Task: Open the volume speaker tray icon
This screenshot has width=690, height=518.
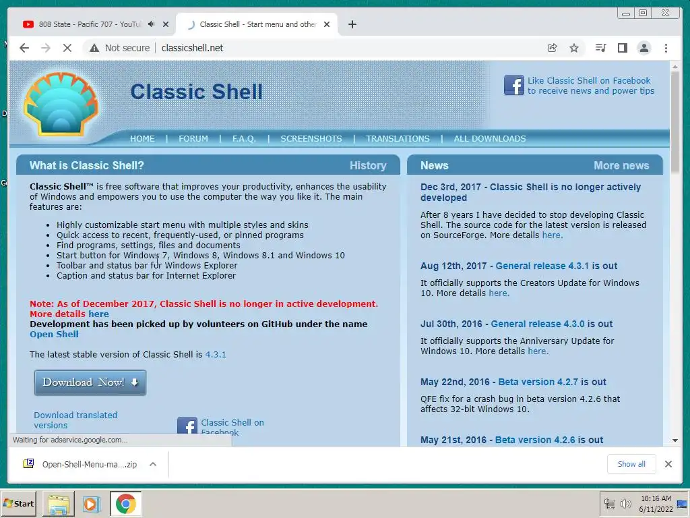Action: 625,504
